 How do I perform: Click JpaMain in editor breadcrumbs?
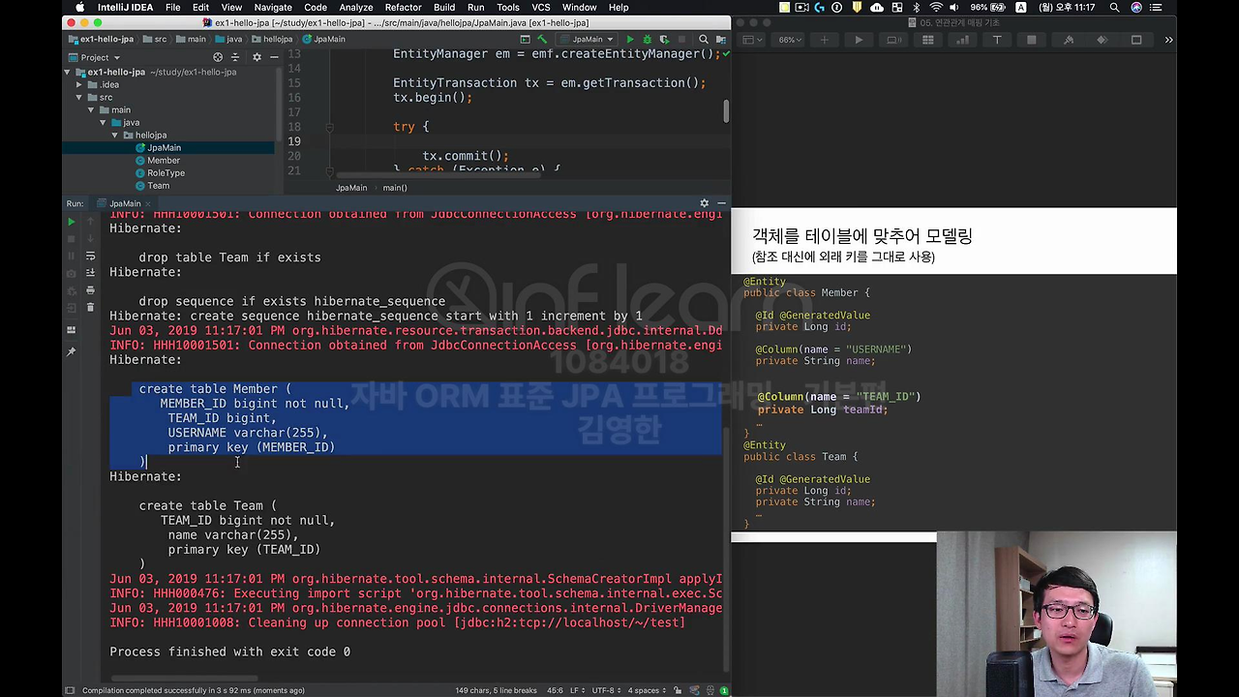pos(351,188)
